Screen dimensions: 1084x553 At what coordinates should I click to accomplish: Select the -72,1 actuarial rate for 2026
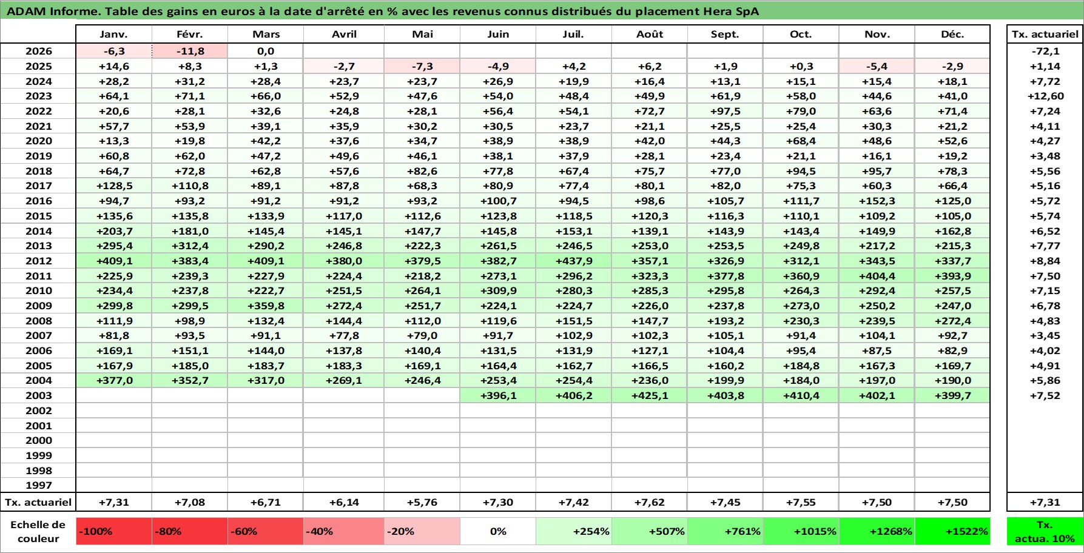(x=1045, y=51)
